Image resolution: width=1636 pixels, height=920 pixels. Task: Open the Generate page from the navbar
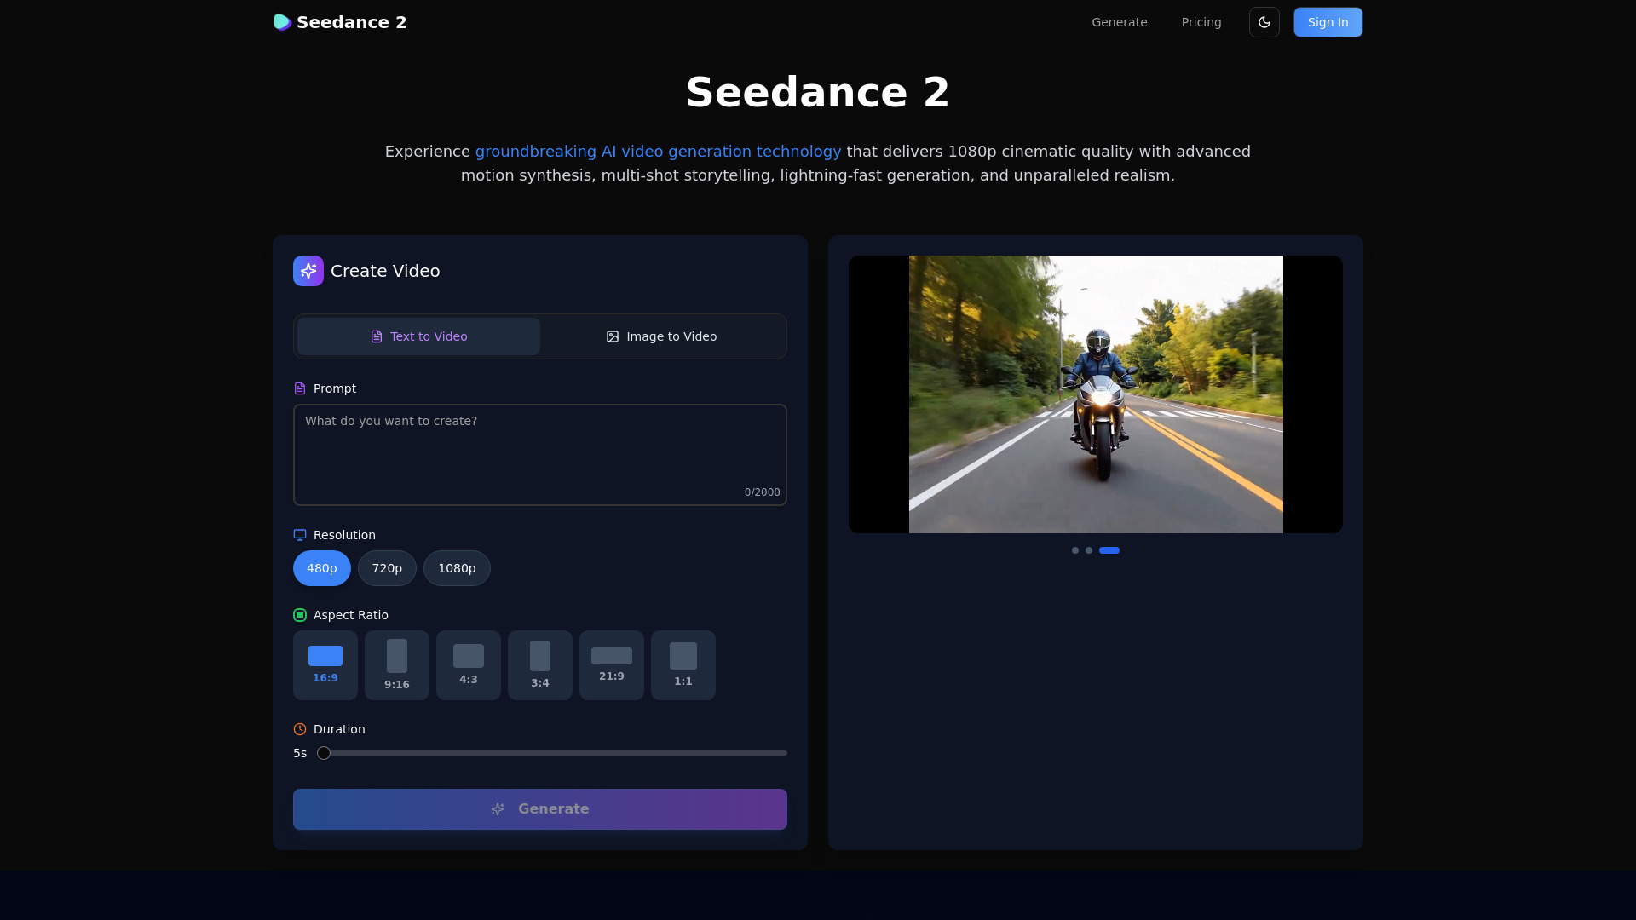click(x=1119, y=22)
